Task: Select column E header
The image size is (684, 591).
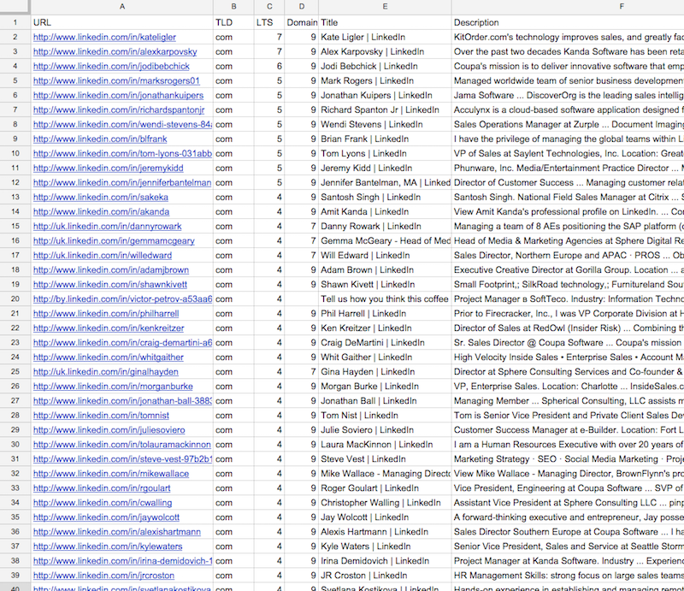Action: click(x=386, y=7)
